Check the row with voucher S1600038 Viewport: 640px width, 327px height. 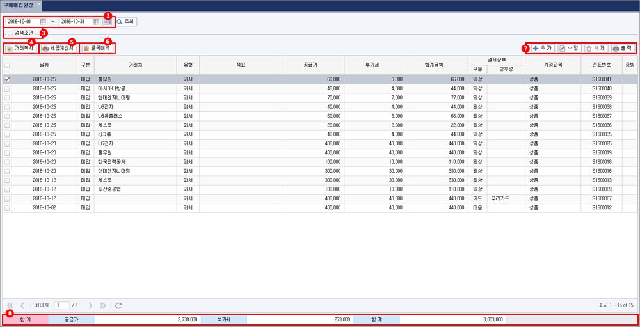click(x=7, y=107)
